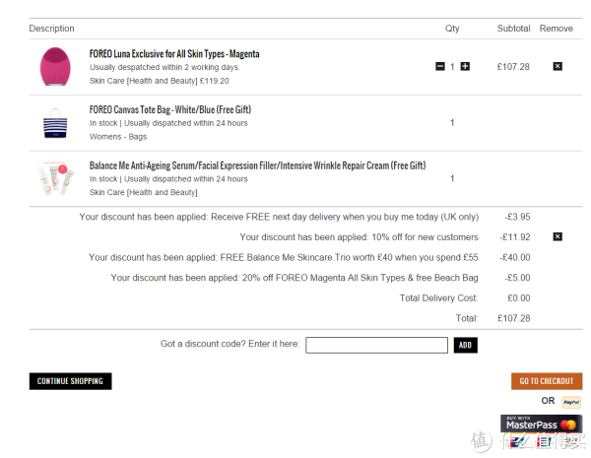Click 'Womens - Bags' category text

tap(118, 137)
